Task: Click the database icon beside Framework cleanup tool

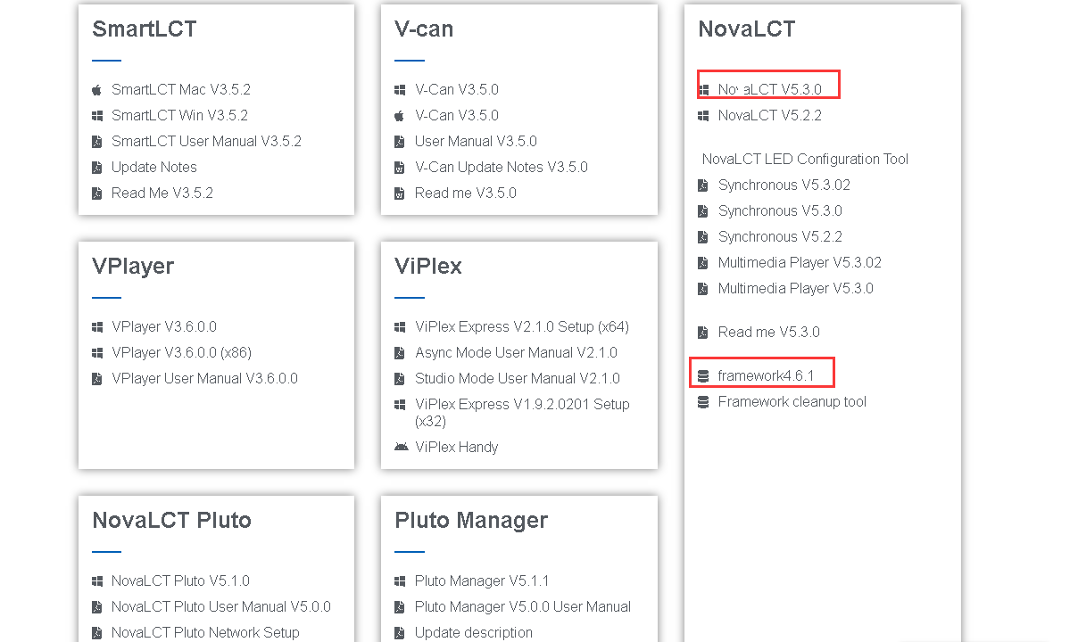Action: pyautogui.click(x=703, y=402)
